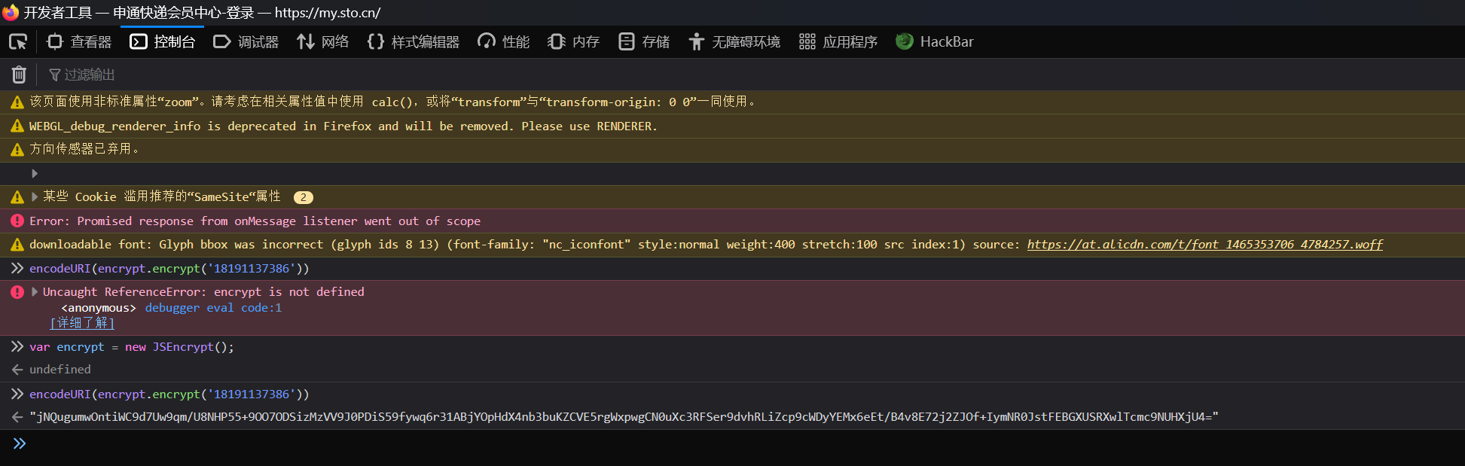Click the zoom property warning icon

pyautogui.click(x=17, y=102)
